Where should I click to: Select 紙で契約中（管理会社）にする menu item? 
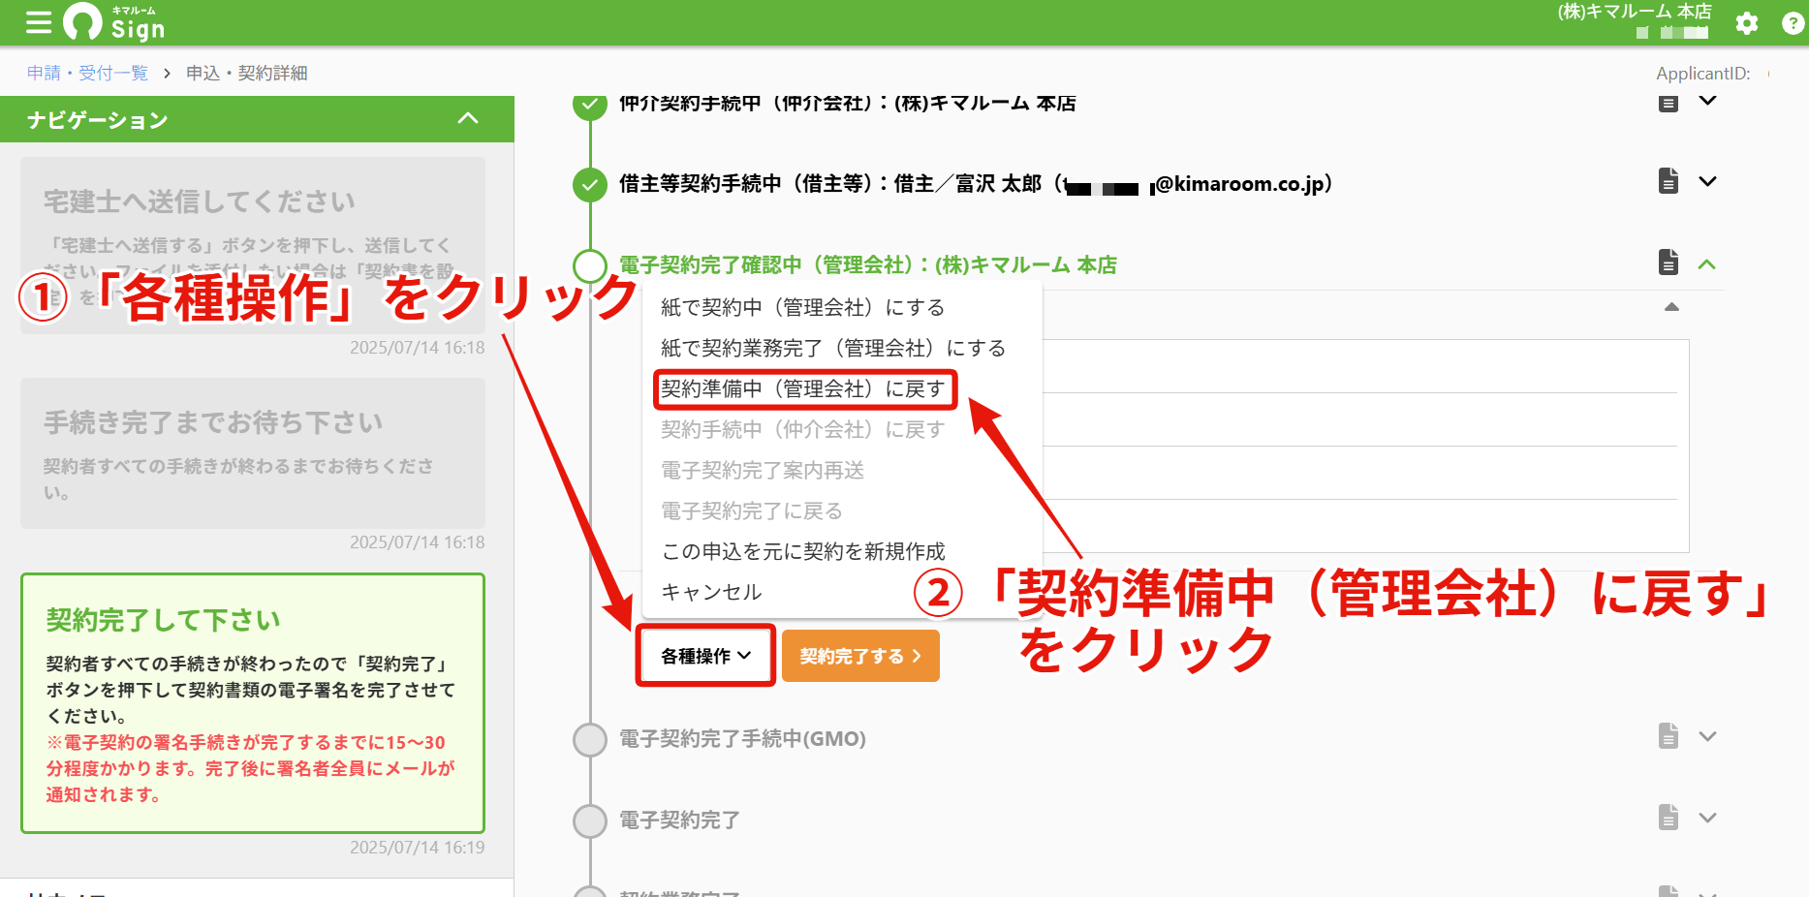coord(803,308)
